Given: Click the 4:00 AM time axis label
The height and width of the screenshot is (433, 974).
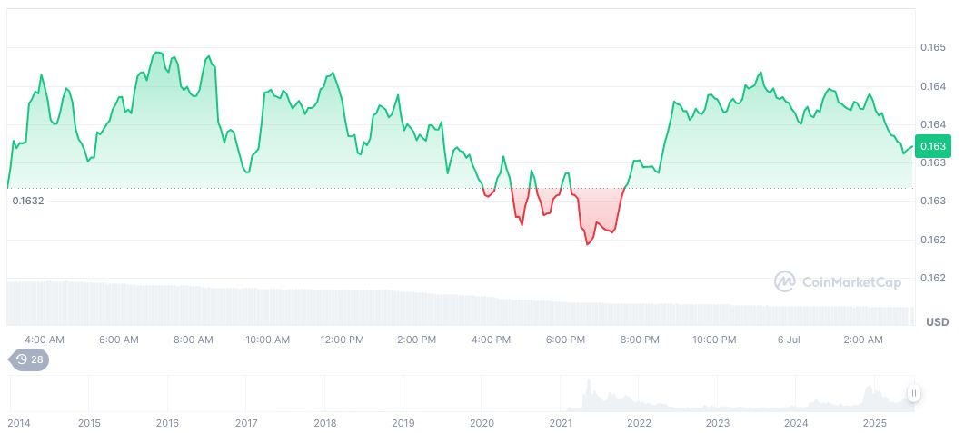Looking at the screenshot, I should [x=45, y=340].
